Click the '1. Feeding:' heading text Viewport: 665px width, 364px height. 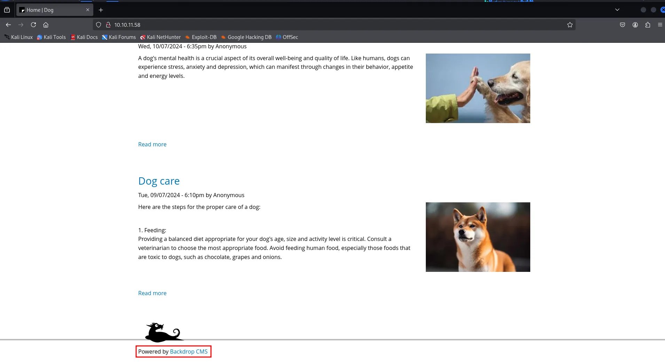152,230
